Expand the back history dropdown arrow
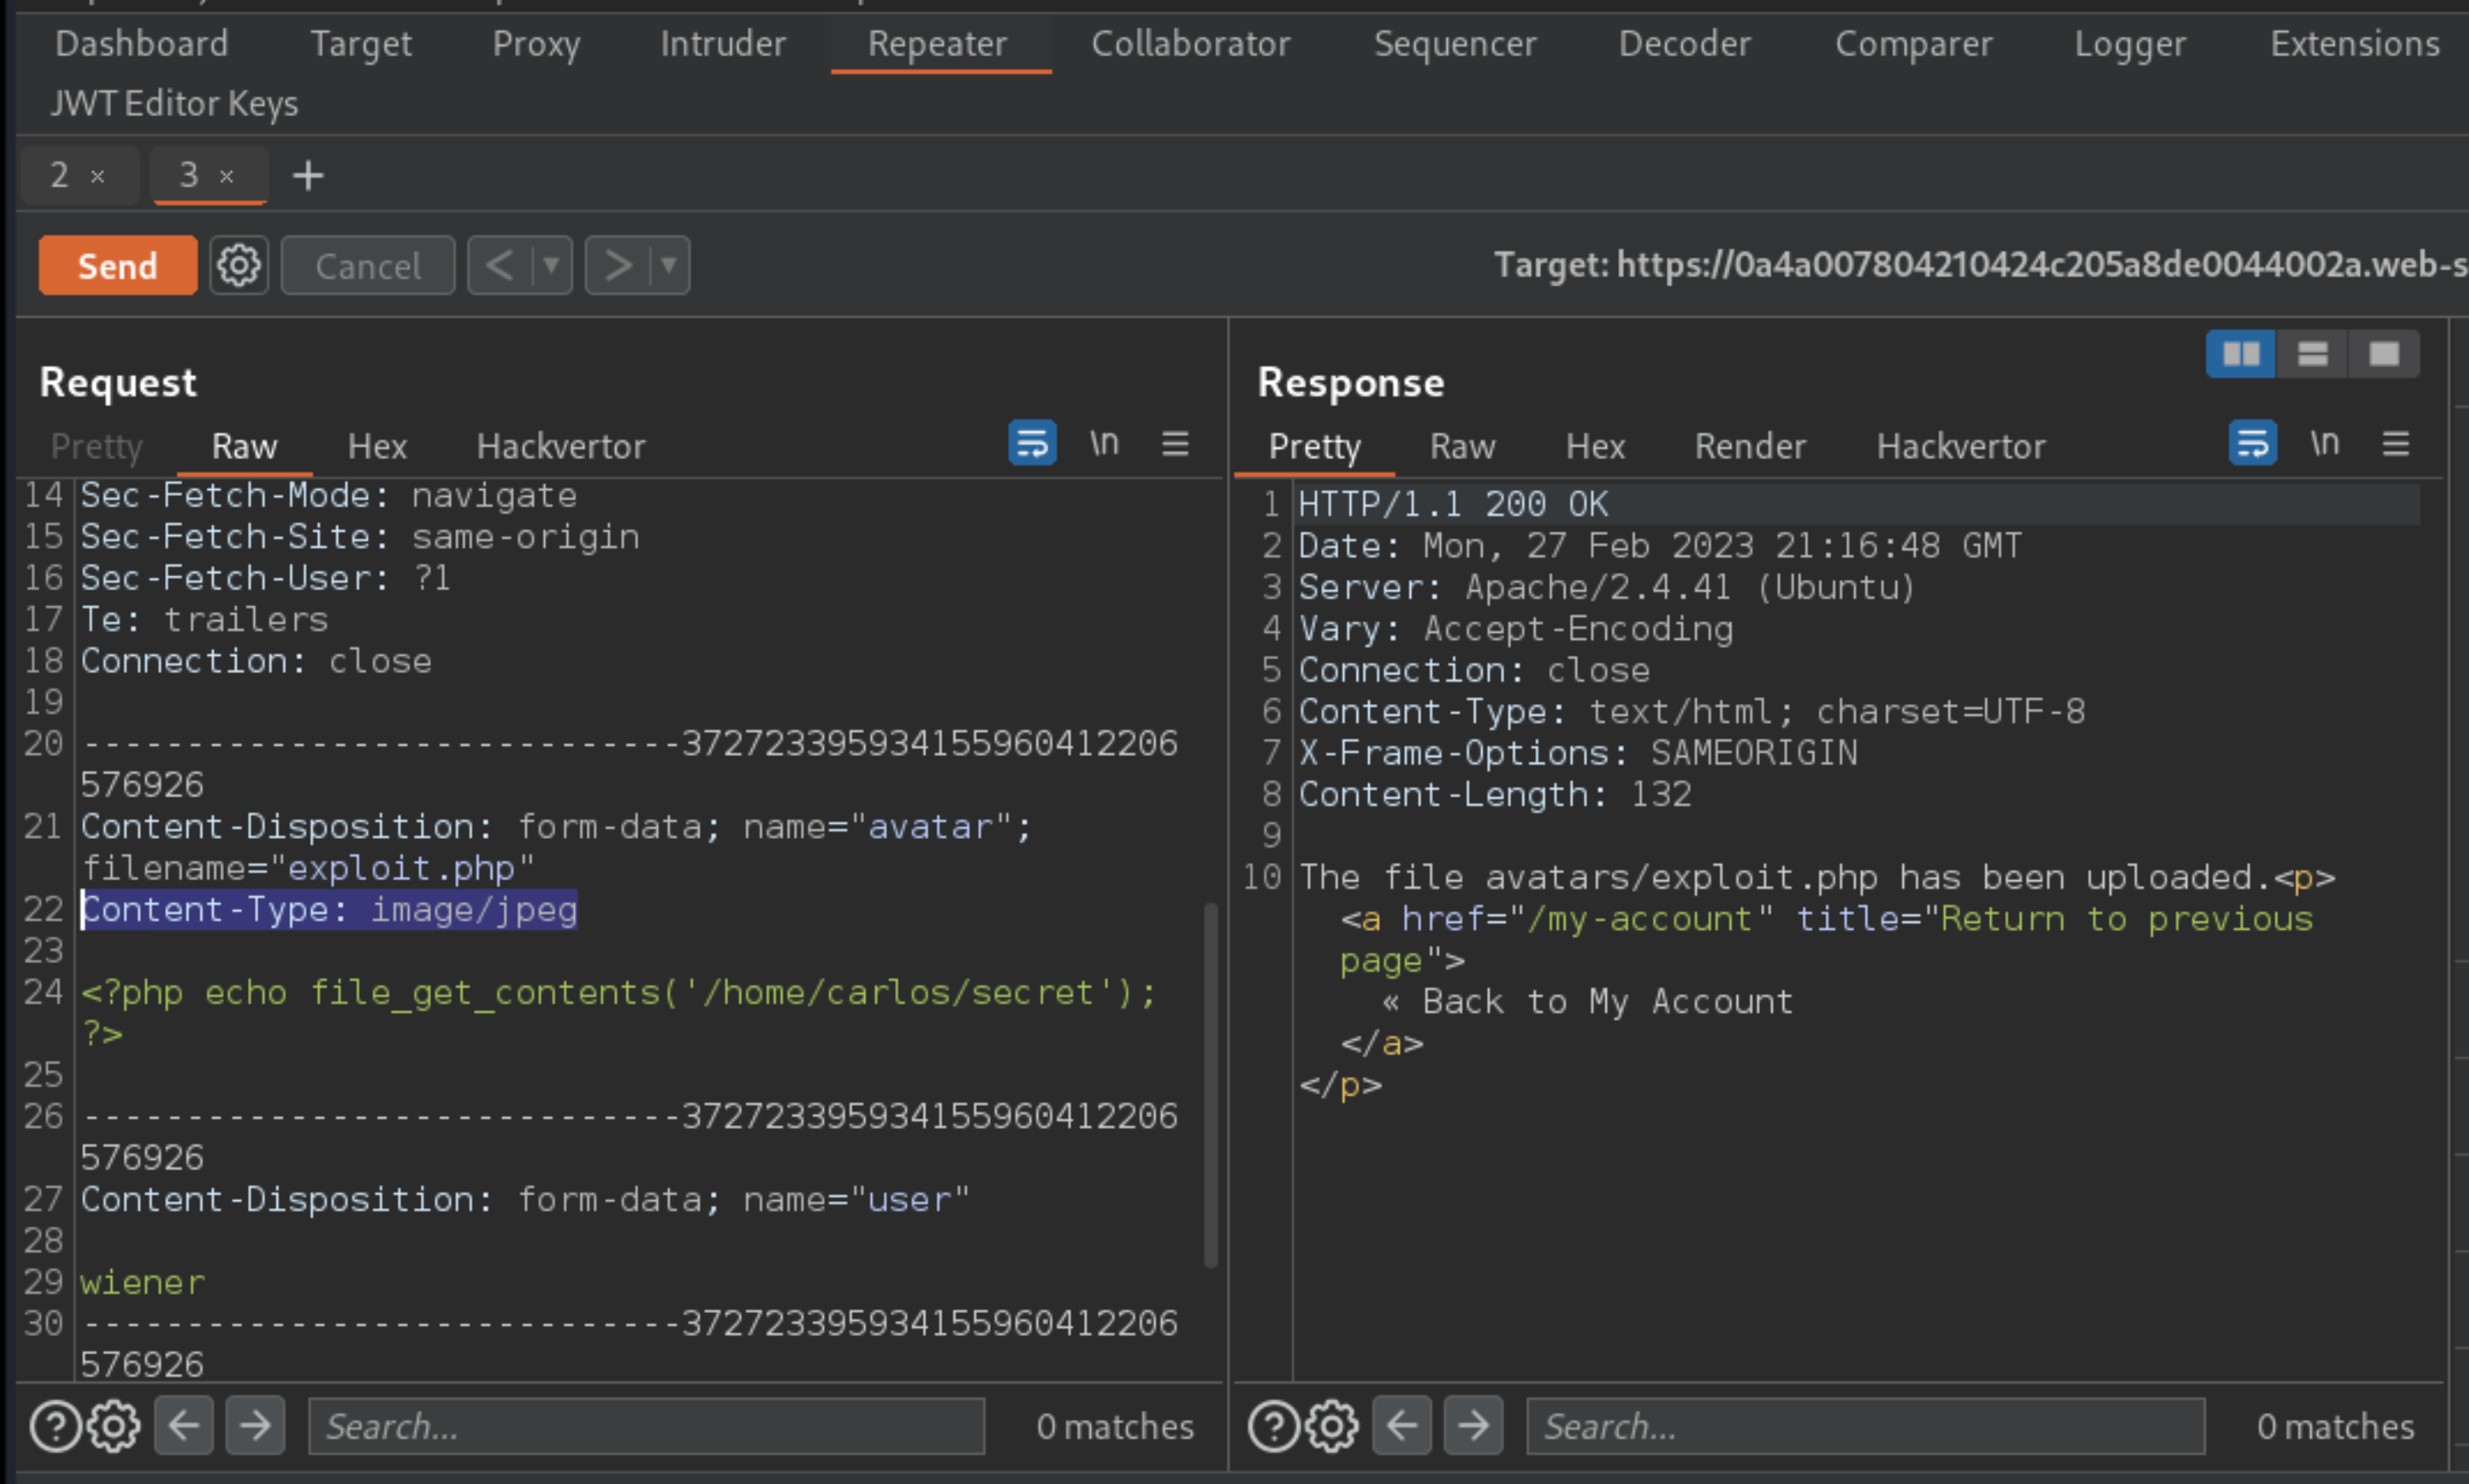Screen dimensions: 2469x1484 (x=551, y=265)
